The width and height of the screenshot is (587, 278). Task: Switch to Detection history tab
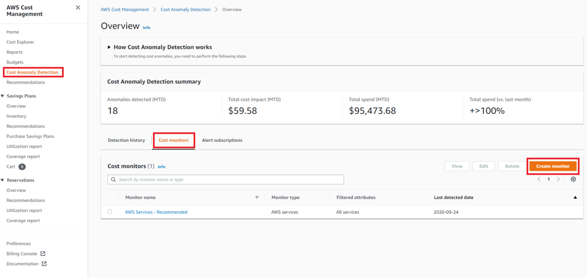pos(126,140)
